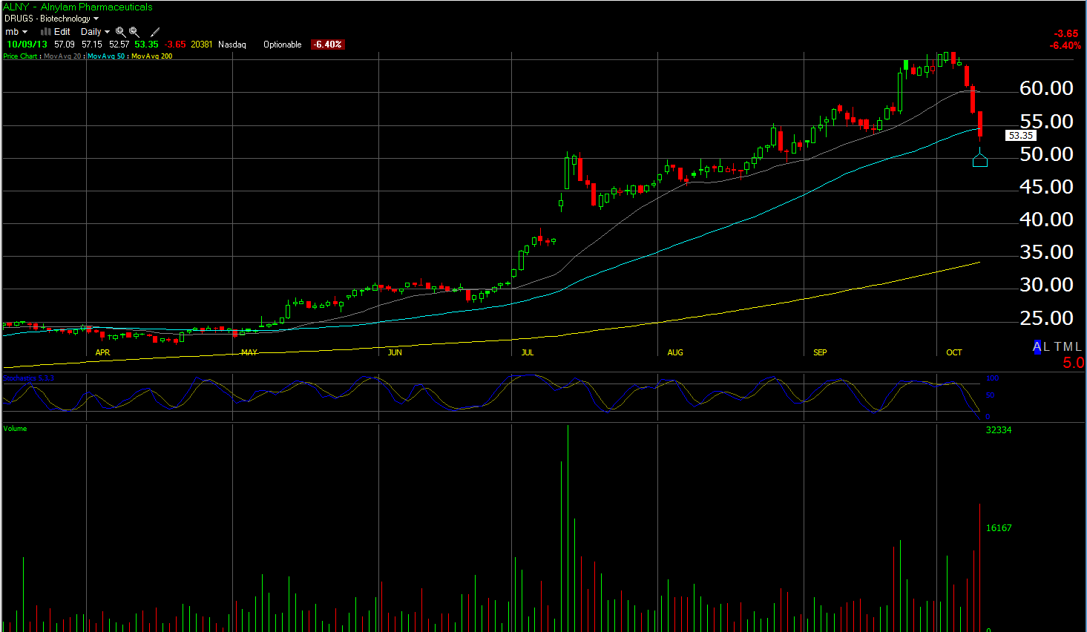Select the drawing pencil tool
1087x632 pixels.
pos(155,32)
